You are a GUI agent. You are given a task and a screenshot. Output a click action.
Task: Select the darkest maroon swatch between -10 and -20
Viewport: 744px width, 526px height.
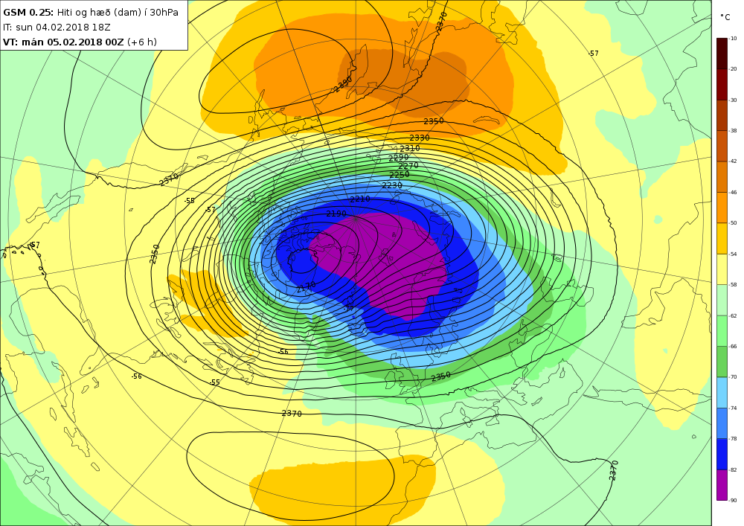(x=722, y=54)
